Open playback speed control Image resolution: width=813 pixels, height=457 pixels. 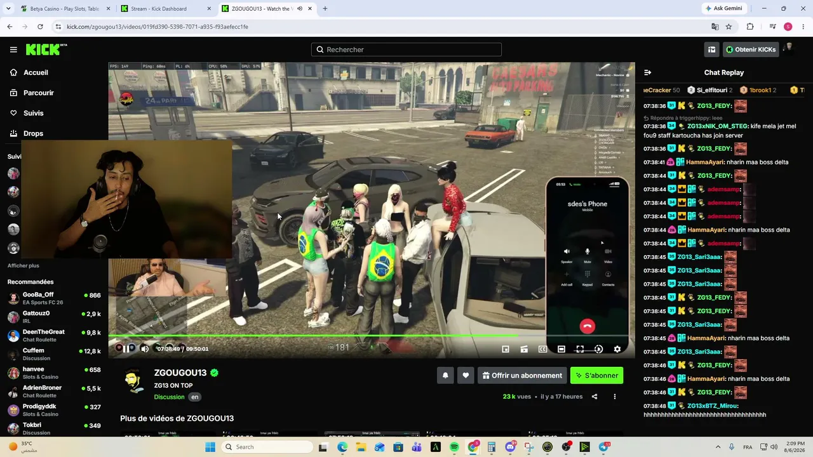point(598,349)
